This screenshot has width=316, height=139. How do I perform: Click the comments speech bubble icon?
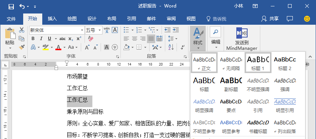tap(290, 19)
